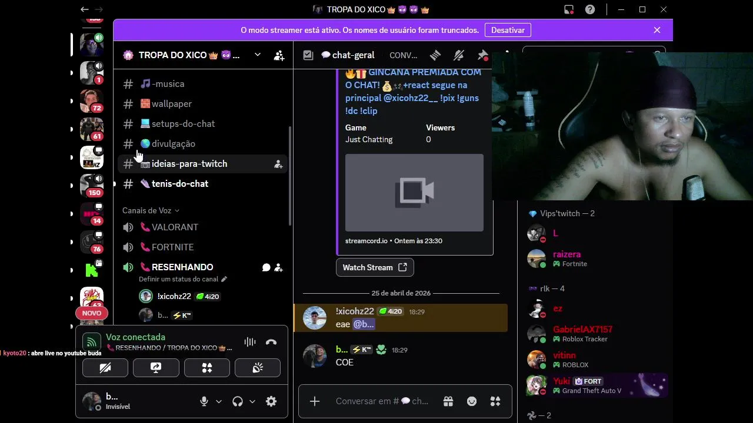753x423 pixels.
Task: Click member Yuki playing Grand Theft Auto V
Action: click(595, 385)
